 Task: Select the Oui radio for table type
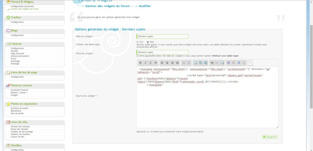(138, 42)
